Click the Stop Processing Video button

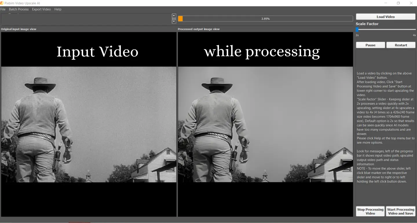(370, 211)
